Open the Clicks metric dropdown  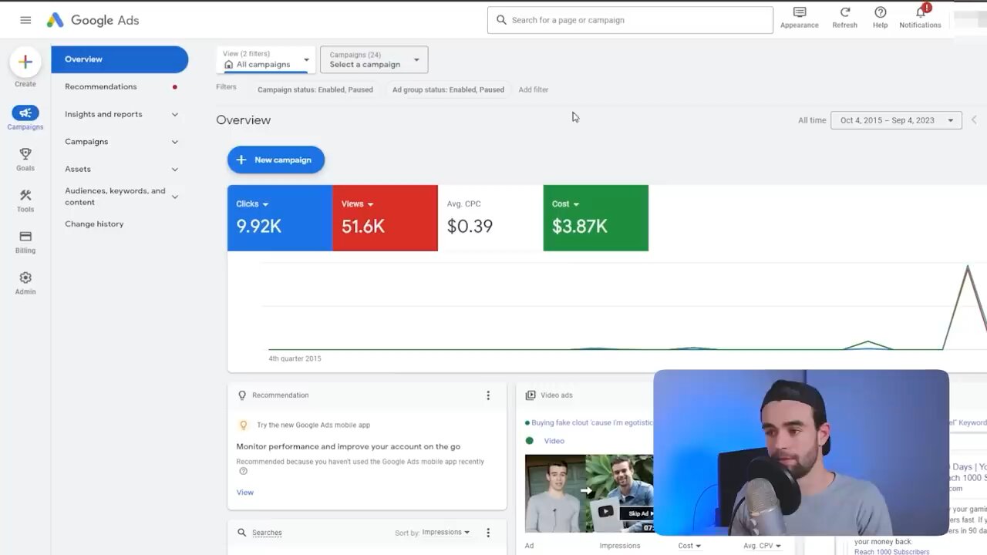tap(253, 204)
